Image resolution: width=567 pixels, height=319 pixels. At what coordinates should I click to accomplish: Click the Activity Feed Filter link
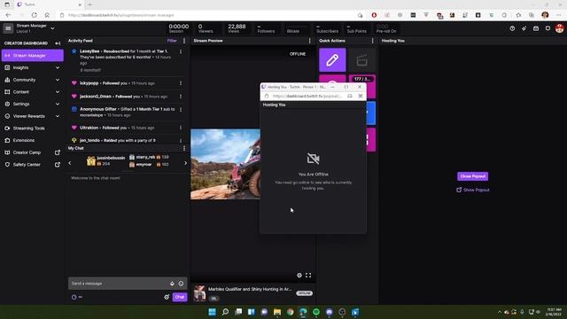(172, 41)
